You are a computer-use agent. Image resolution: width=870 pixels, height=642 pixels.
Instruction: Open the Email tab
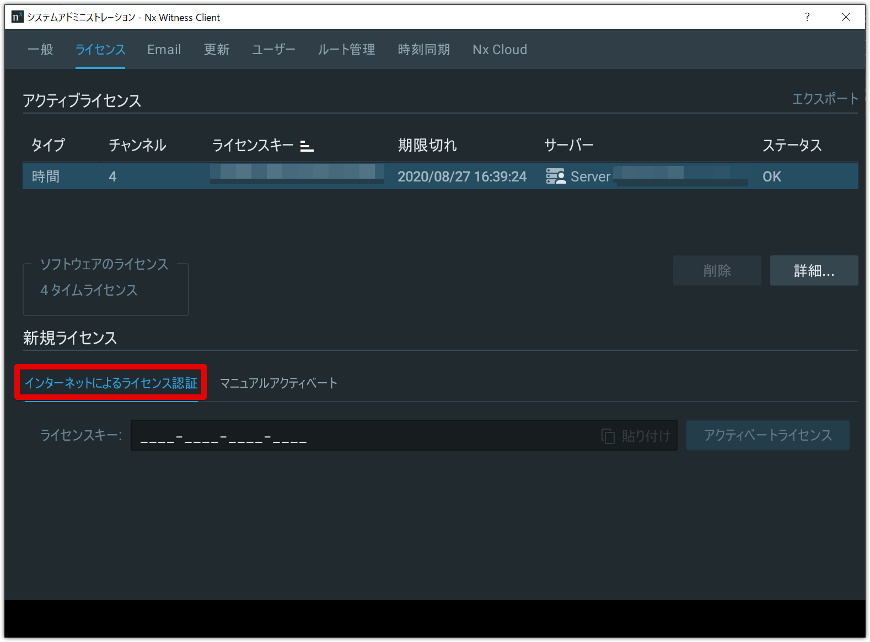(x=164, y=50)
